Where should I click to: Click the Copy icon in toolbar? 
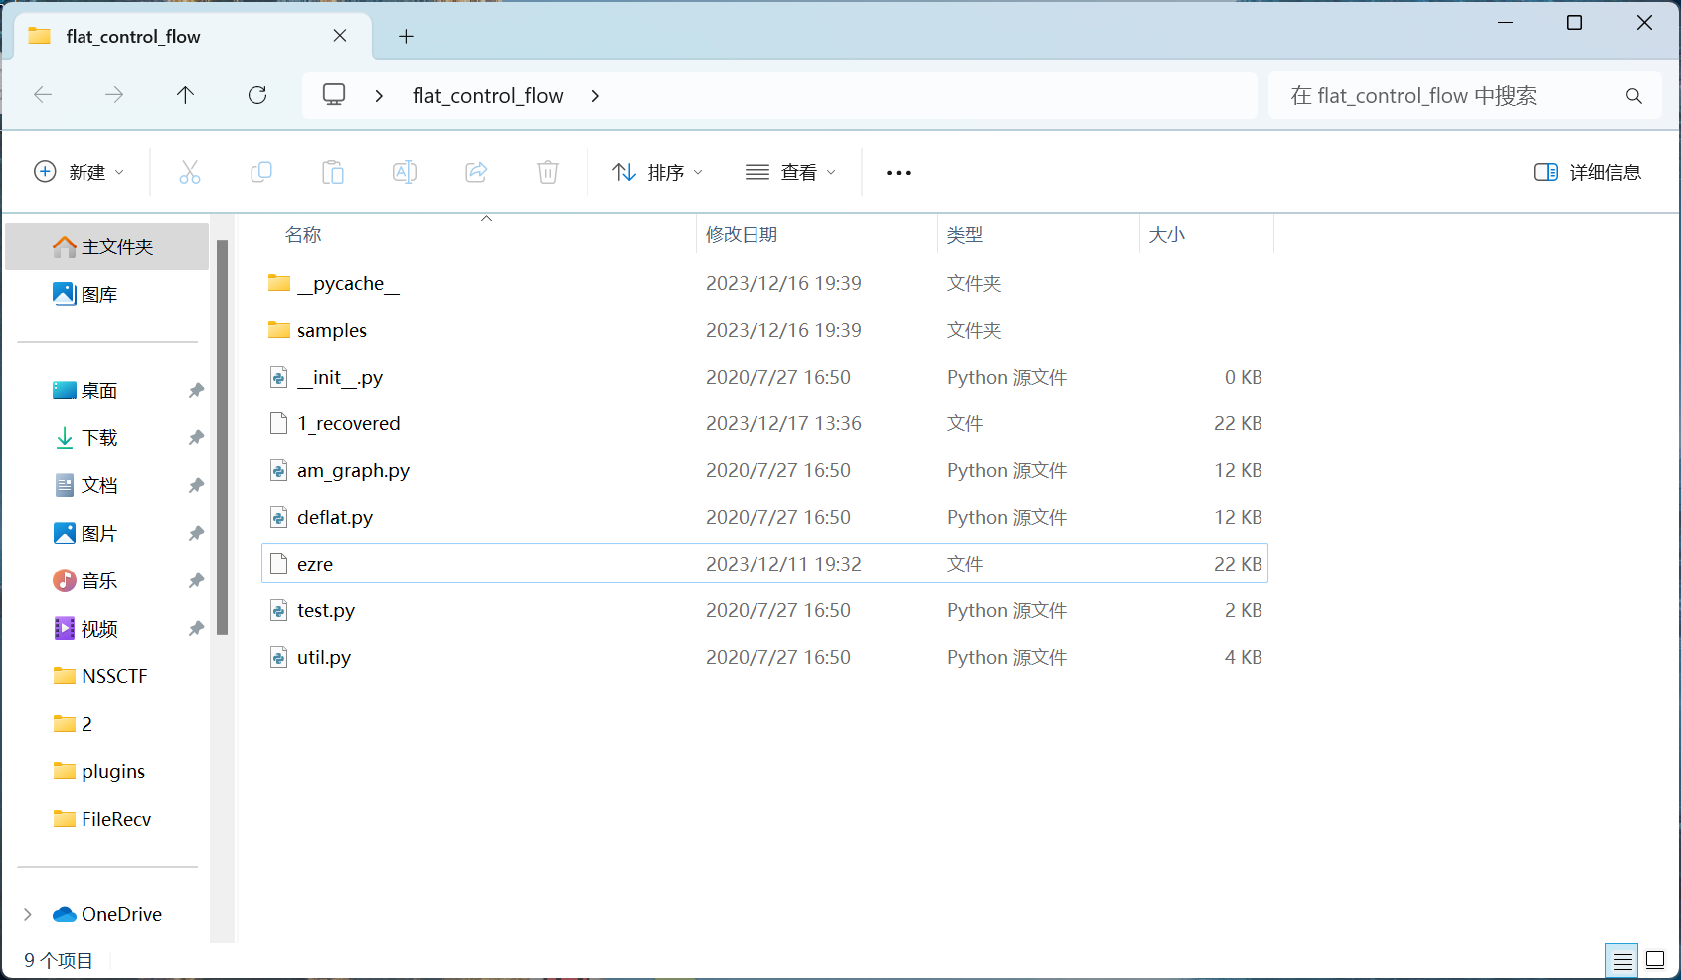click(261, 172)
